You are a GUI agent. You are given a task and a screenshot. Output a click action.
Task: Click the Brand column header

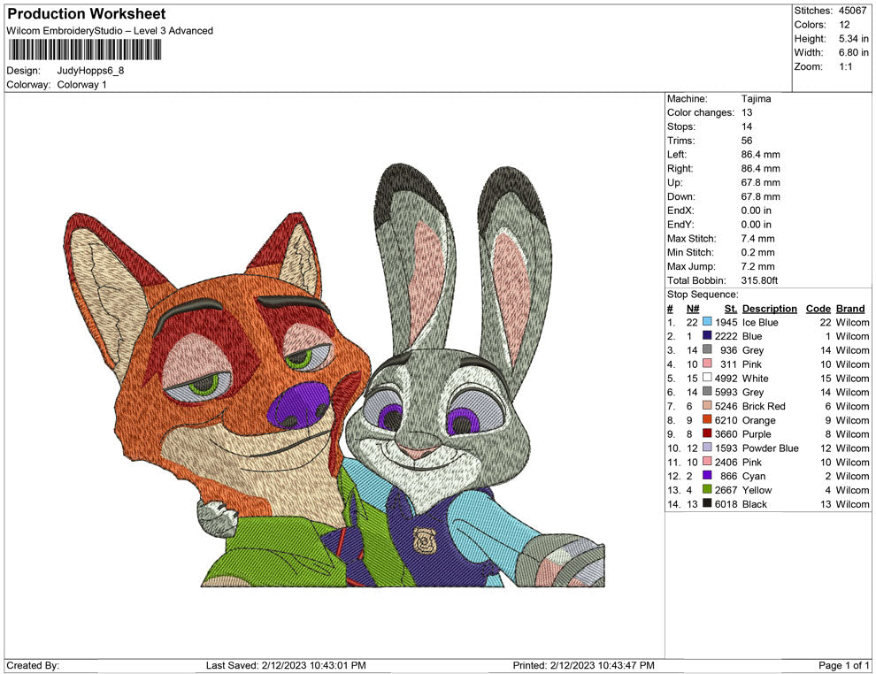(850, 309)
